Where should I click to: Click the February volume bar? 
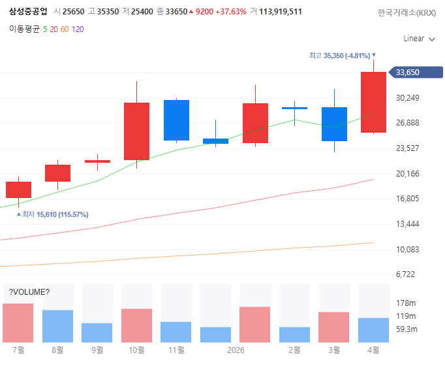point(294,335)
